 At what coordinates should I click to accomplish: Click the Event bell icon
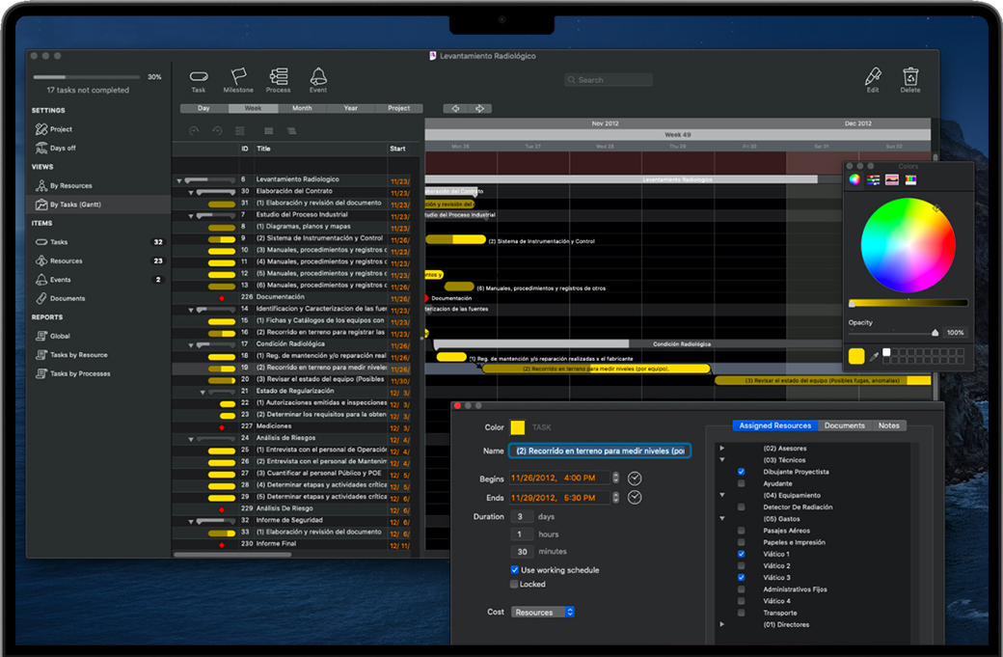coord(318,77)
